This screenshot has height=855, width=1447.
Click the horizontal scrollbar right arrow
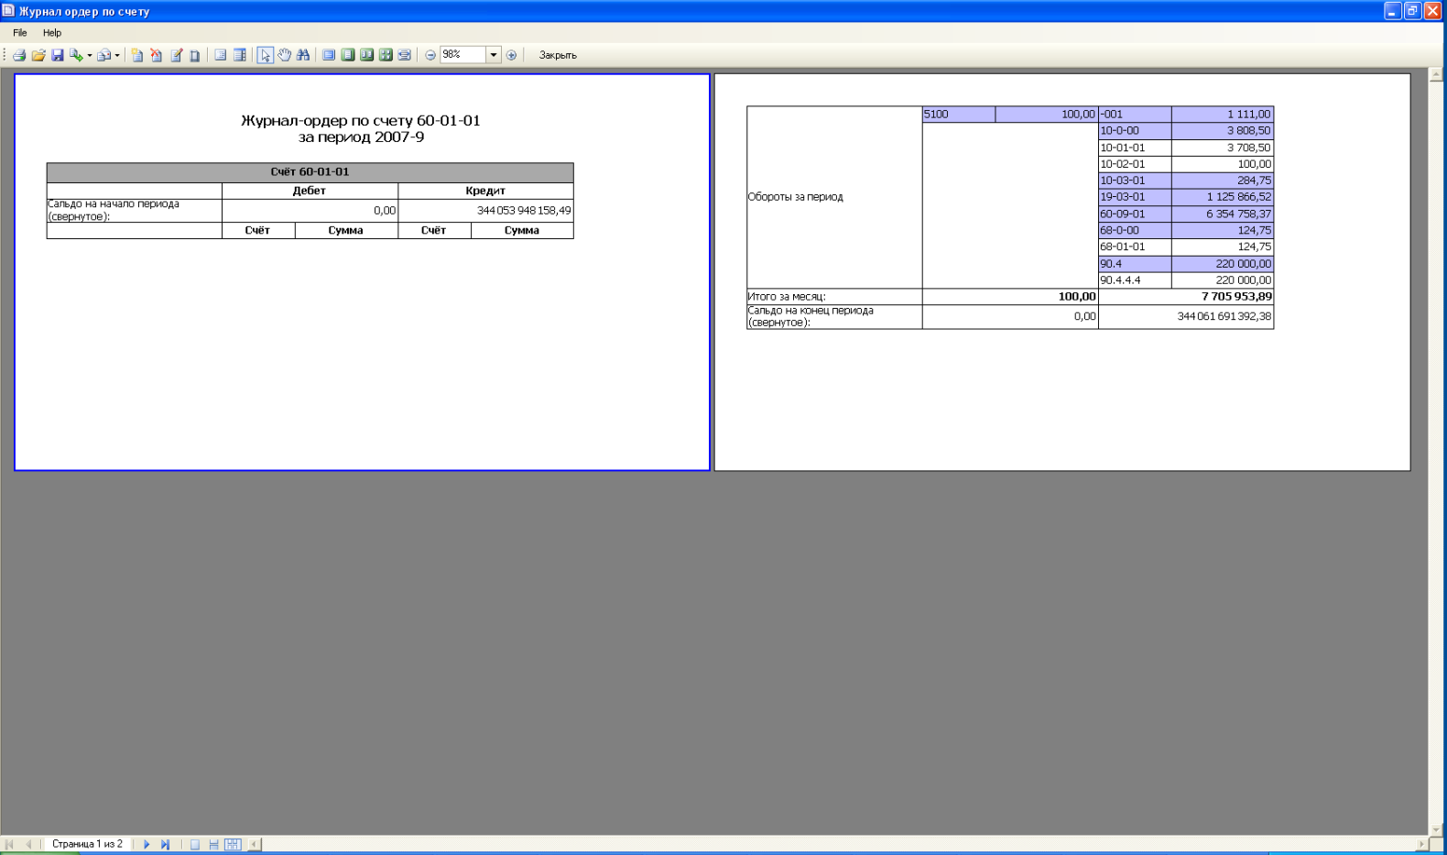(1421, 844)
